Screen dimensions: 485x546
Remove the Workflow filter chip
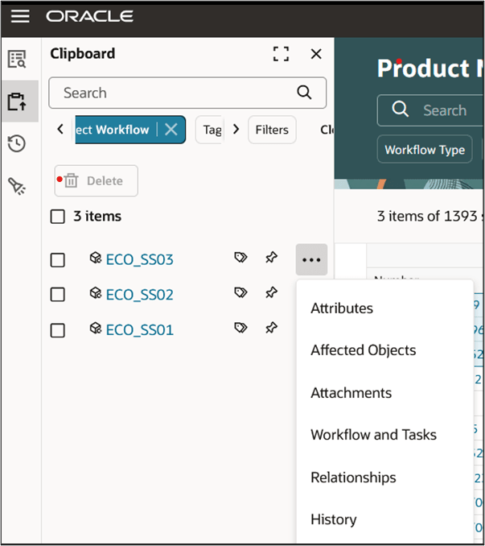pyautogui.click(x=171, y=130)
